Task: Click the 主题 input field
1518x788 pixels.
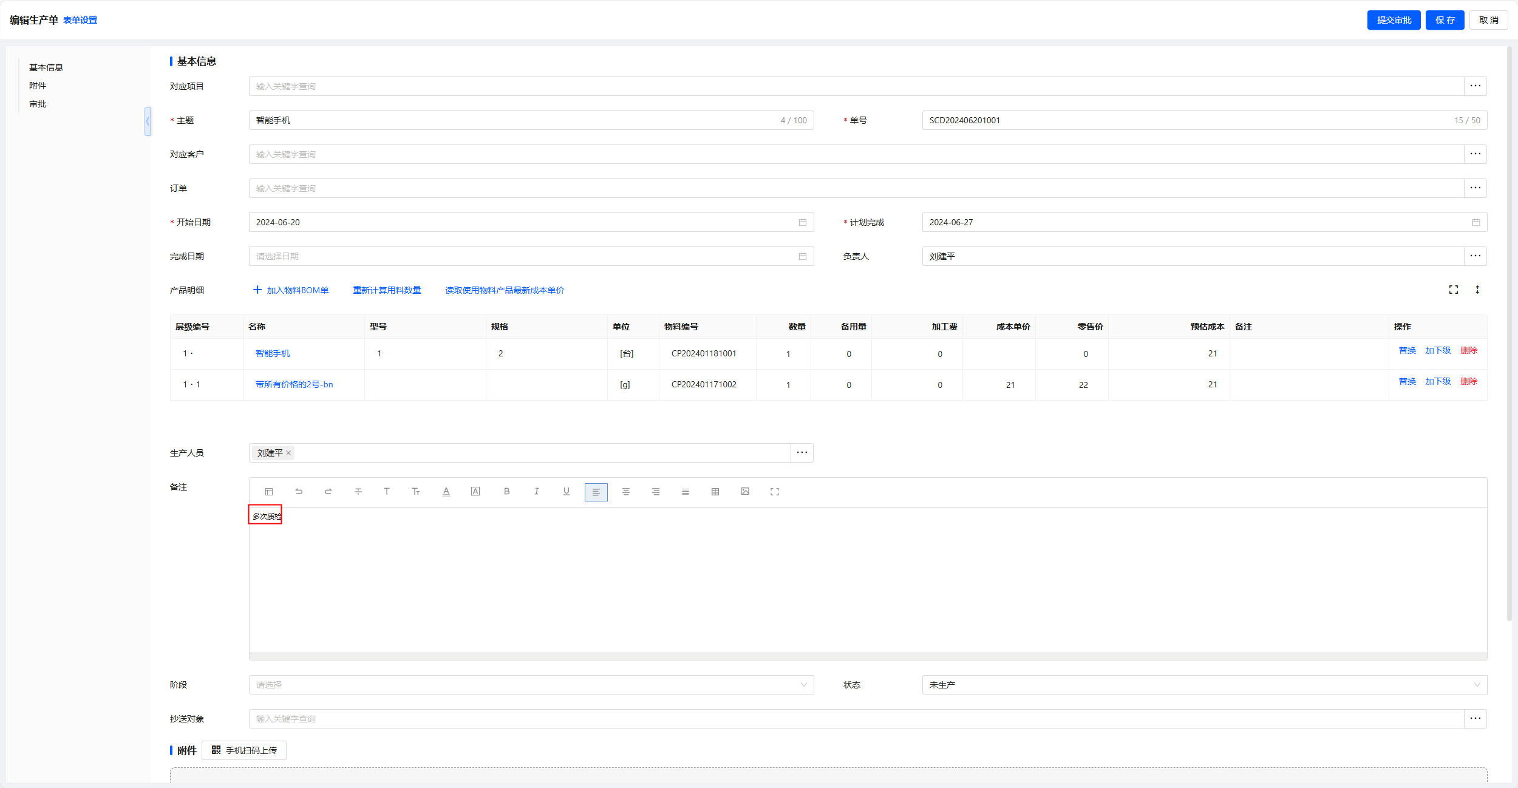Action: (531, 120)
